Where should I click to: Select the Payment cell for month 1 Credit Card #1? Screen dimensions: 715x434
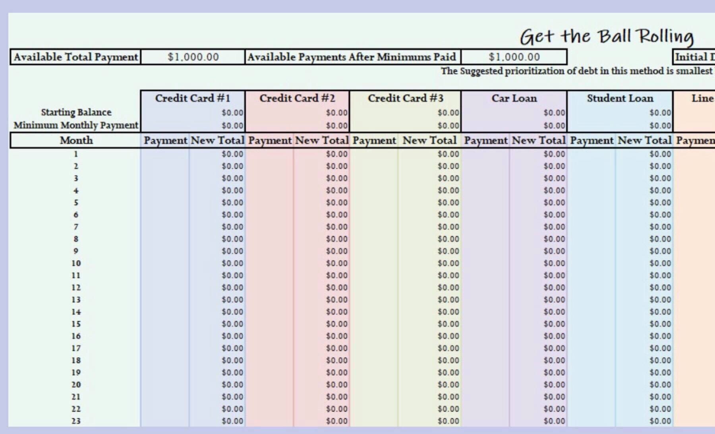click(x=165, y=154)
